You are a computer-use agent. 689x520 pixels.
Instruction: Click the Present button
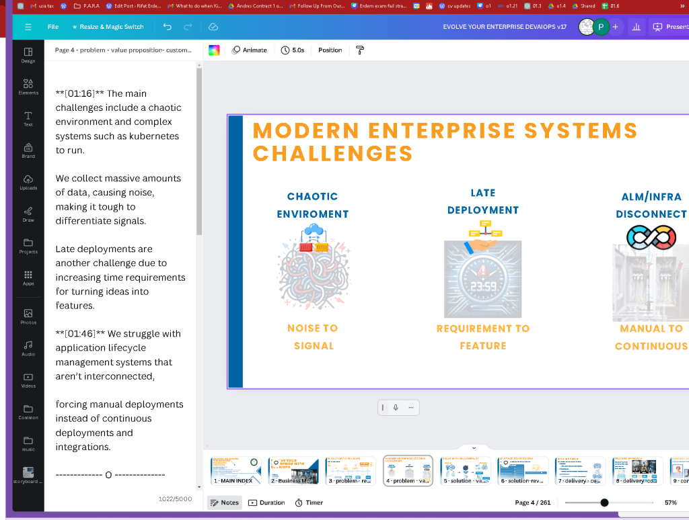pos(669,27)
